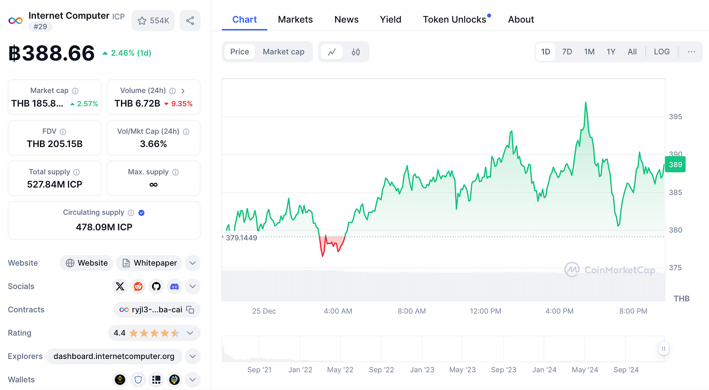Open the Markets tab
The height and width of the screenshot is (390, 709).
(x=296, y=19)
